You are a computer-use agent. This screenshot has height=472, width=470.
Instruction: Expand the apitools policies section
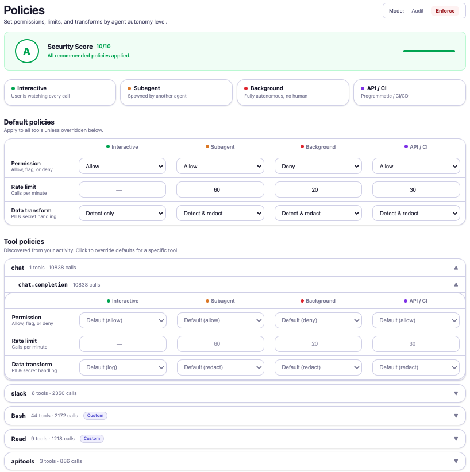tap(235, 461)
